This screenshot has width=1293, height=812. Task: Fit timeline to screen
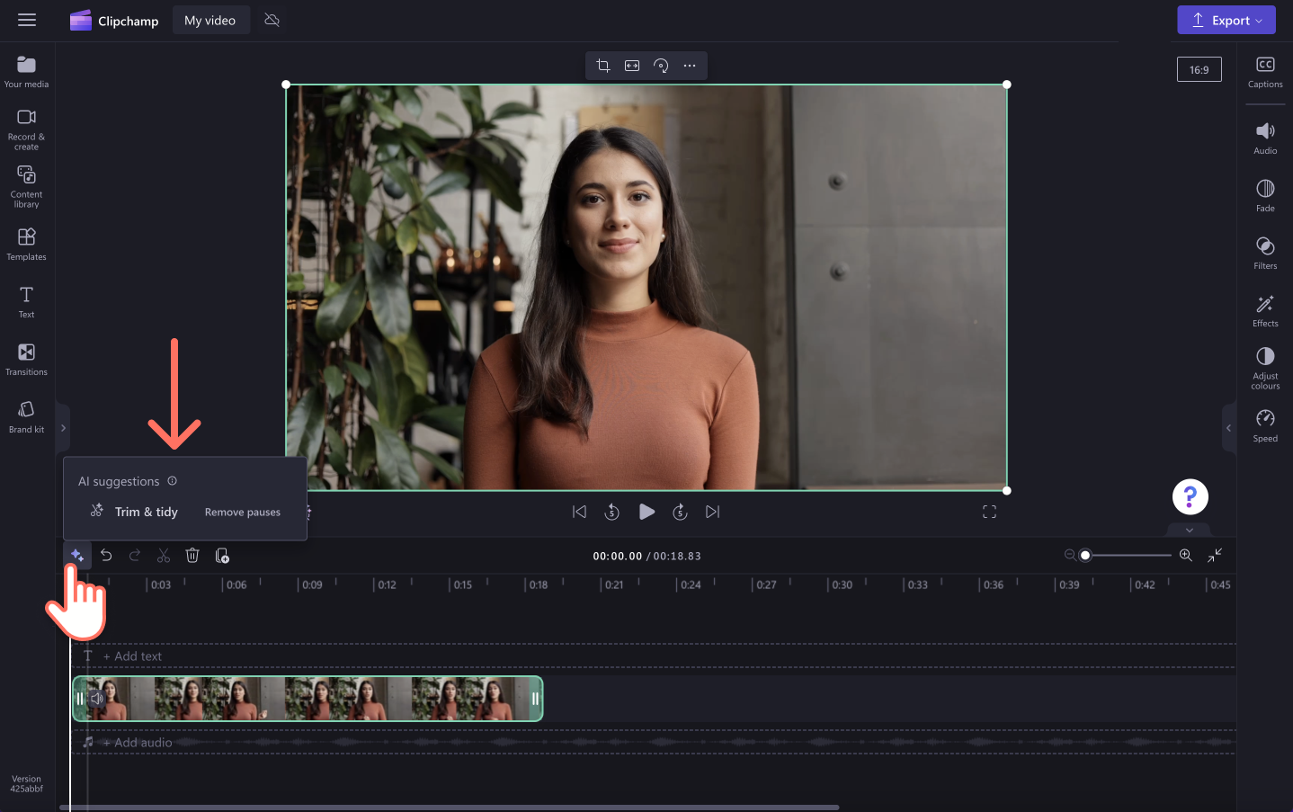point(1215,555)
